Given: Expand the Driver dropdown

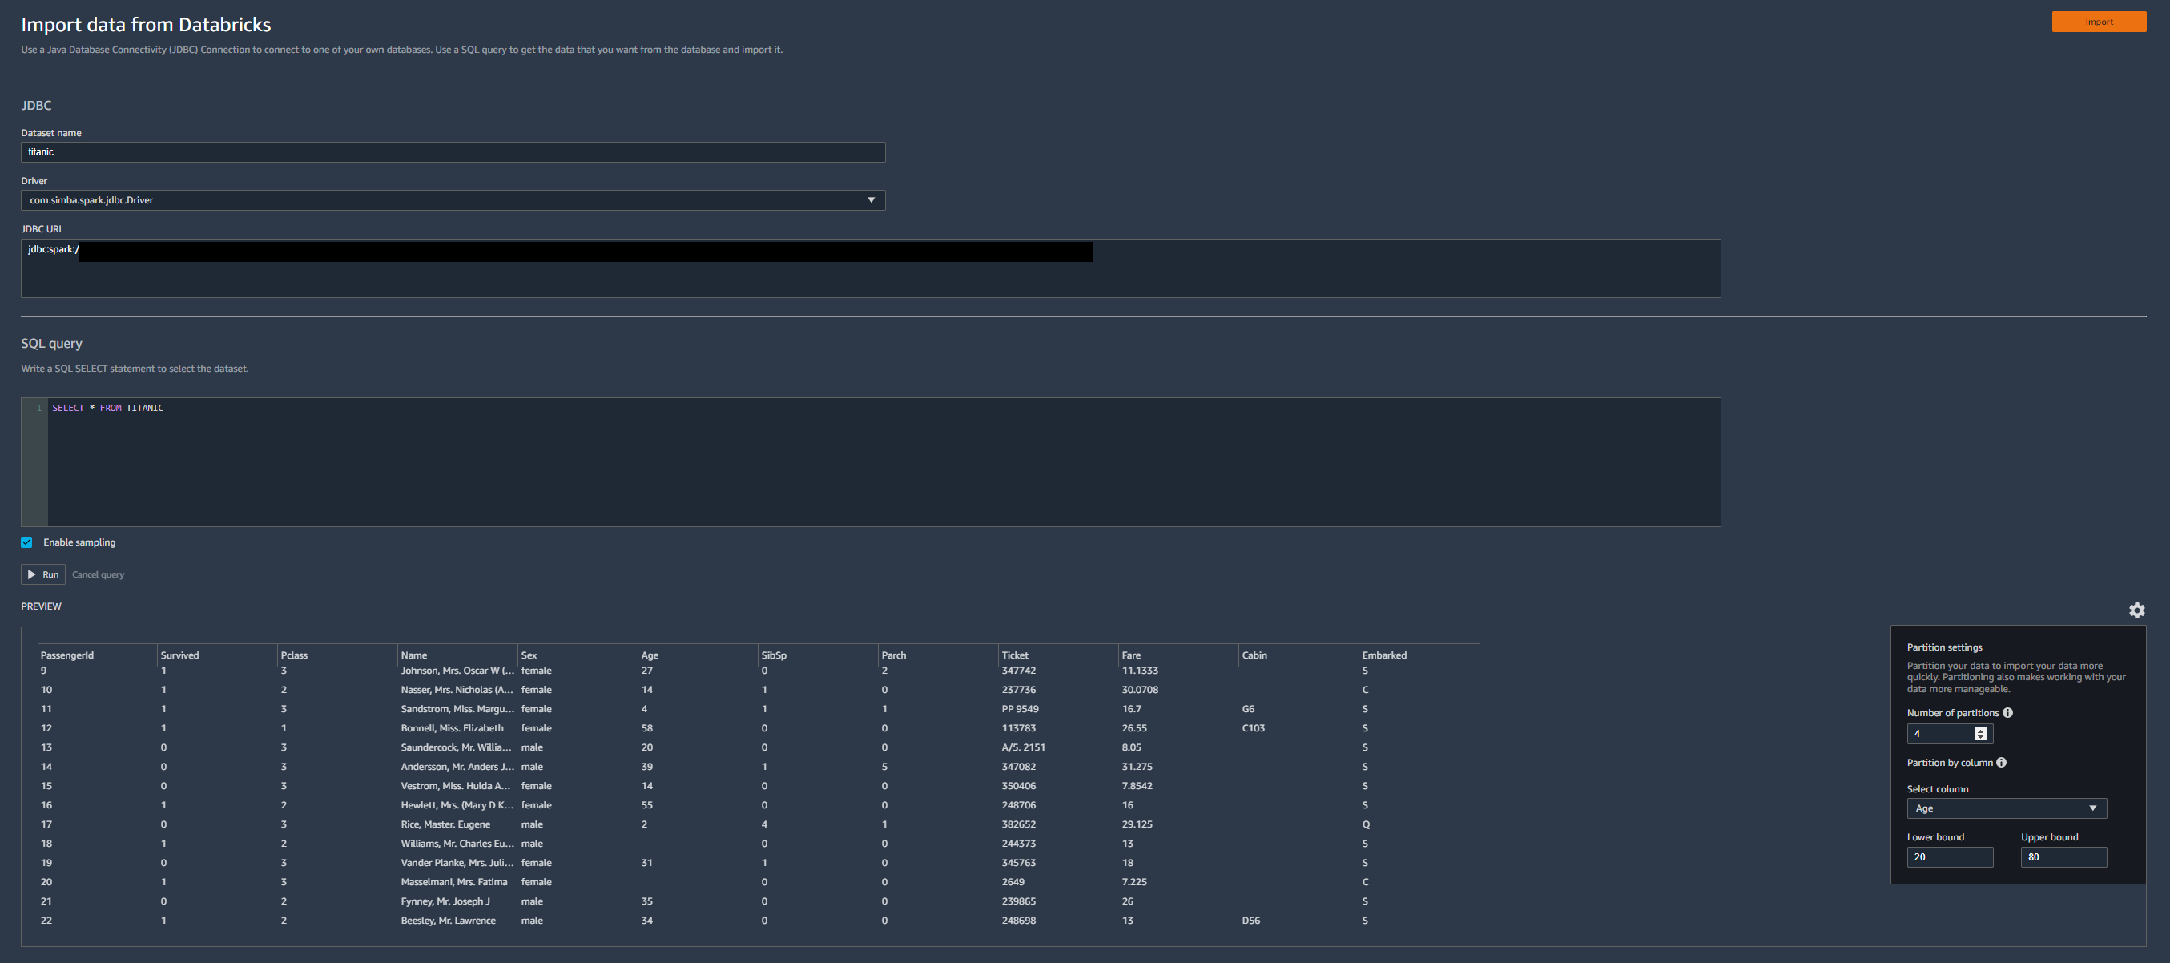Looking at the screenshot, I should coord(871,200).
